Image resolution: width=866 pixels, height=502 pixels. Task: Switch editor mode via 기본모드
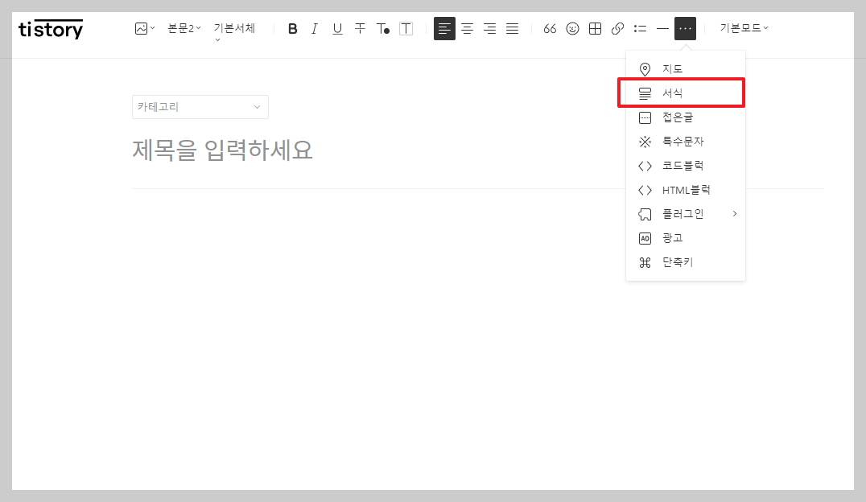(x=741, y=28)
